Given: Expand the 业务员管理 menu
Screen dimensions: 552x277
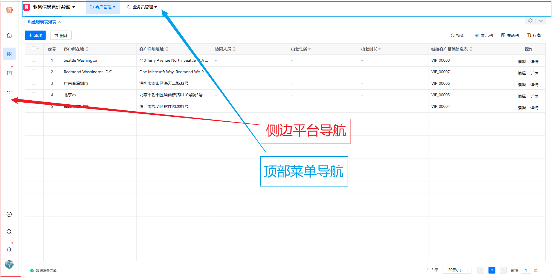Looking at the screenshot, I should (x=142, y=7).
